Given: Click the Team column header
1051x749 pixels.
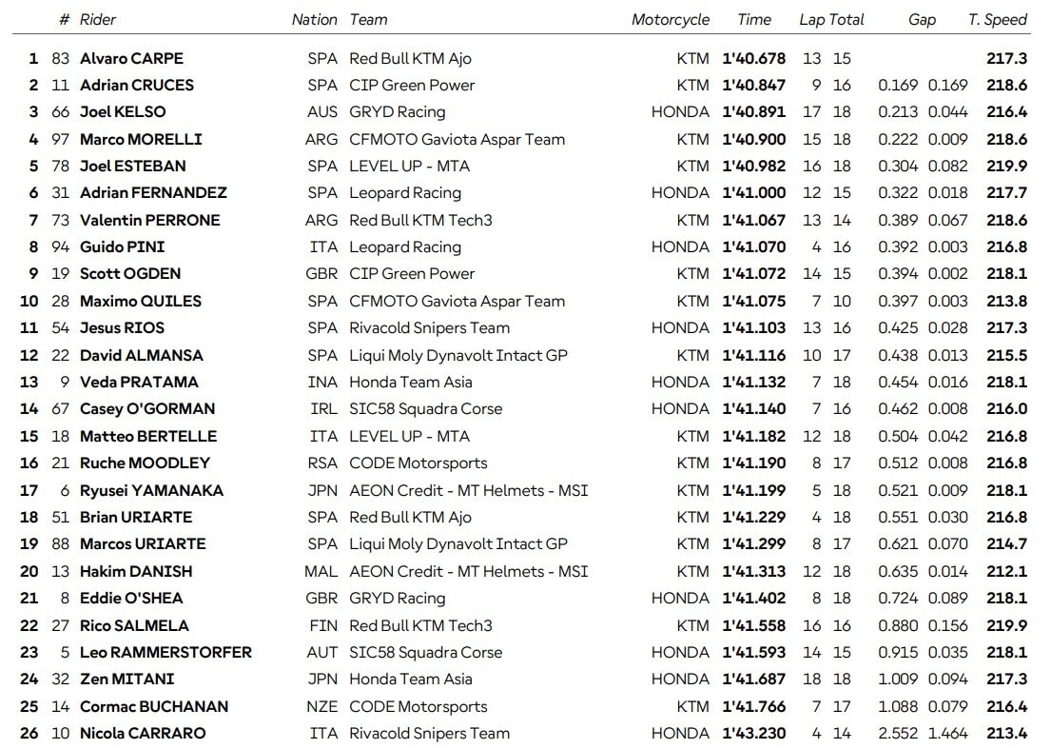Looking at the screenshot, I should (x=369, y=19).
